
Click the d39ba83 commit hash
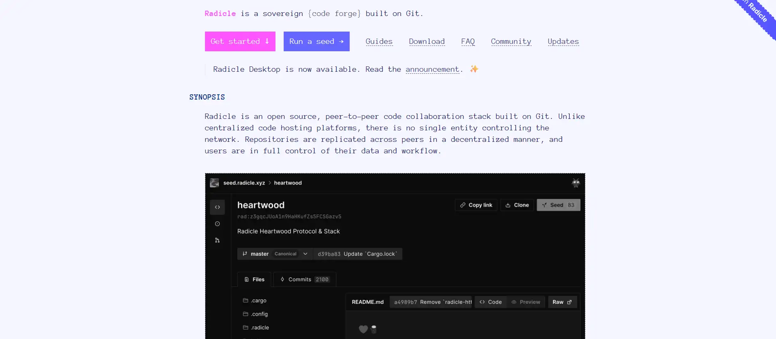(329, 254)
